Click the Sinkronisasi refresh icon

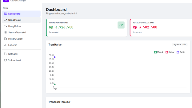[x=5, y=60]
